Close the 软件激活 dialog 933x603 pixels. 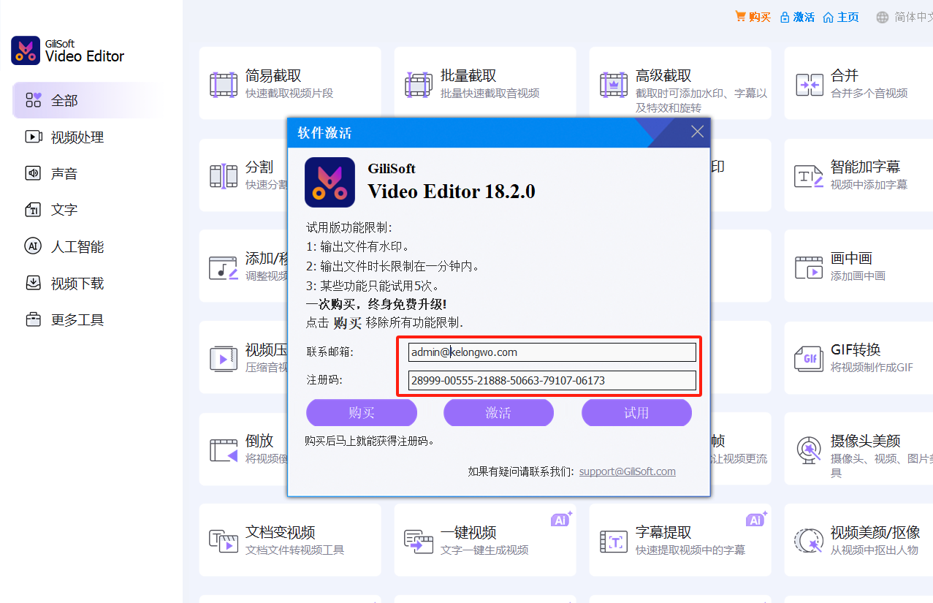tap(698, 132)
